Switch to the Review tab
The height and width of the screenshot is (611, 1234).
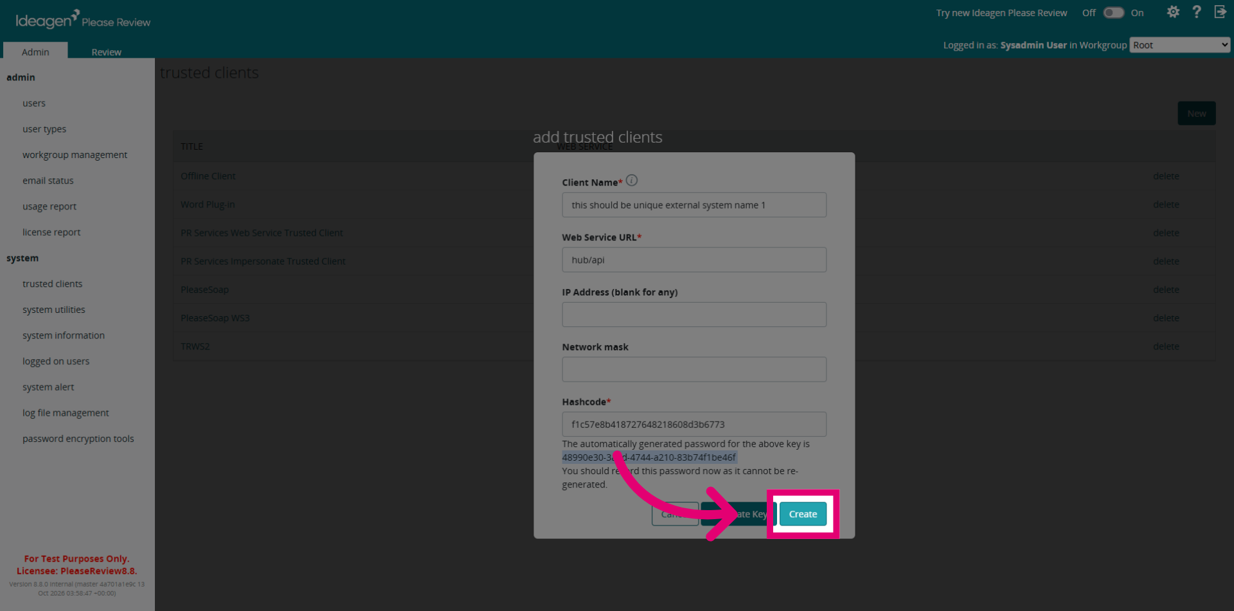106,51
